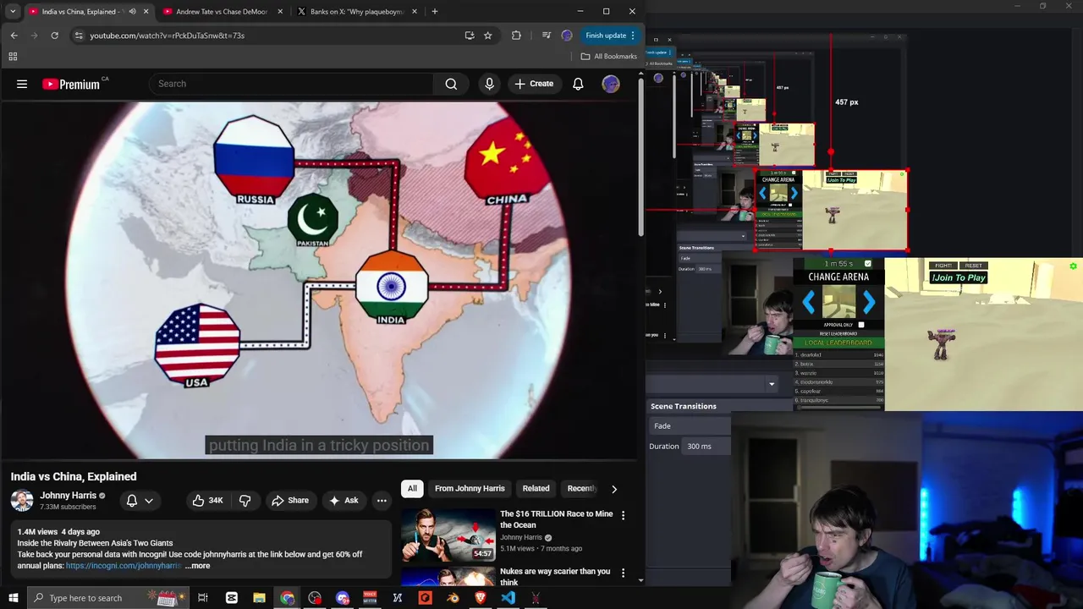
Task: Reload the page in Chrome
Action: click(x=54, y=36)
